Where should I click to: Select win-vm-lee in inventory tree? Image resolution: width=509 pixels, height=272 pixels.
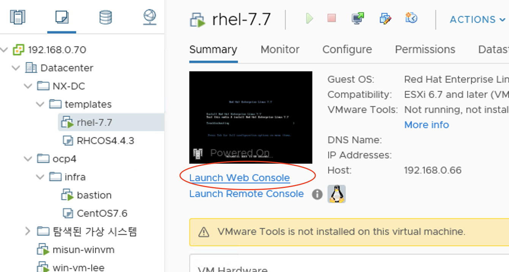point(78,267)
